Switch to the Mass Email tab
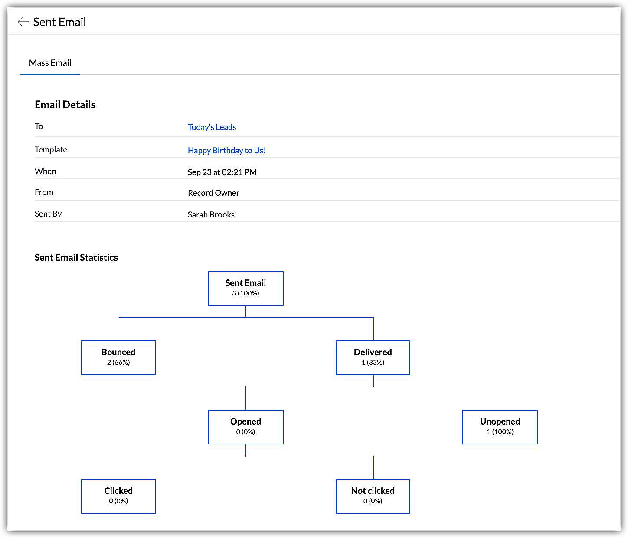 [x=50, y=63]
